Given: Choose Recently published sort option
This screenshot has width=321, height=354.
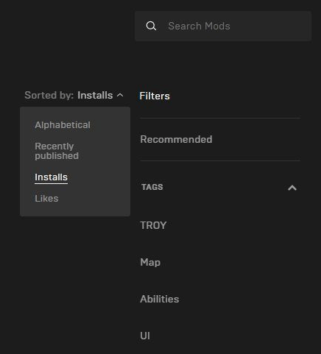Looking at the screenshot, I should coord(57,151).
